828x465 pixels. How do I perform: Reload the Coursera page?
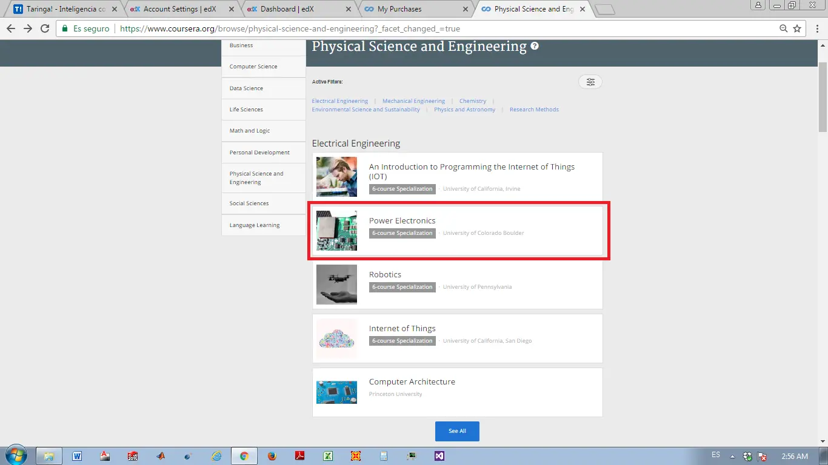[x=45, y=28]
